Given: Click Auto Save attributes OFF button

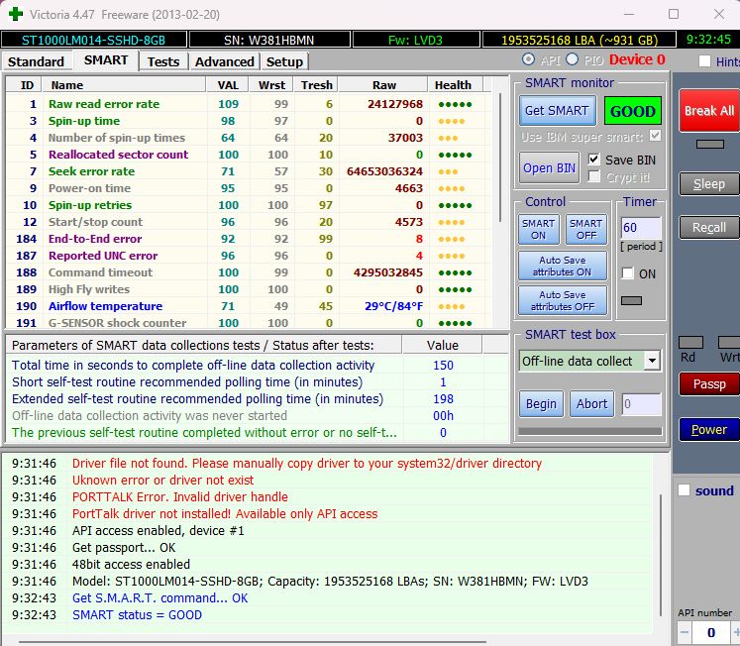Looking at the screenshot, I should (x=563, y=300).
